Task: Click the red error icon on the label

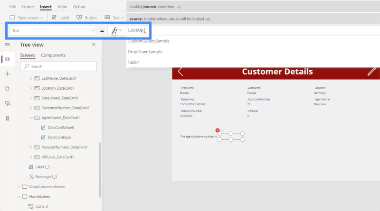Action: pos(218,130)
